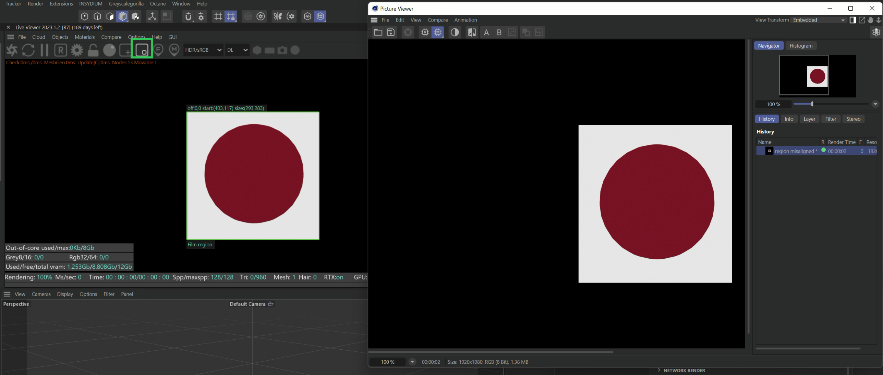Viewport: 883px width, 375px height.
Task: Click the Octane pick focus icon
Action: click(158, 50)
